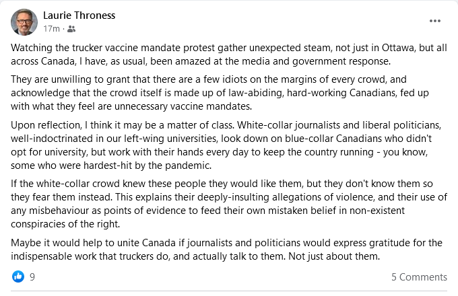
Task: Click the paragraph starting "Maybe it would help"
Action: pyautogui.click(x=226, y=250)
